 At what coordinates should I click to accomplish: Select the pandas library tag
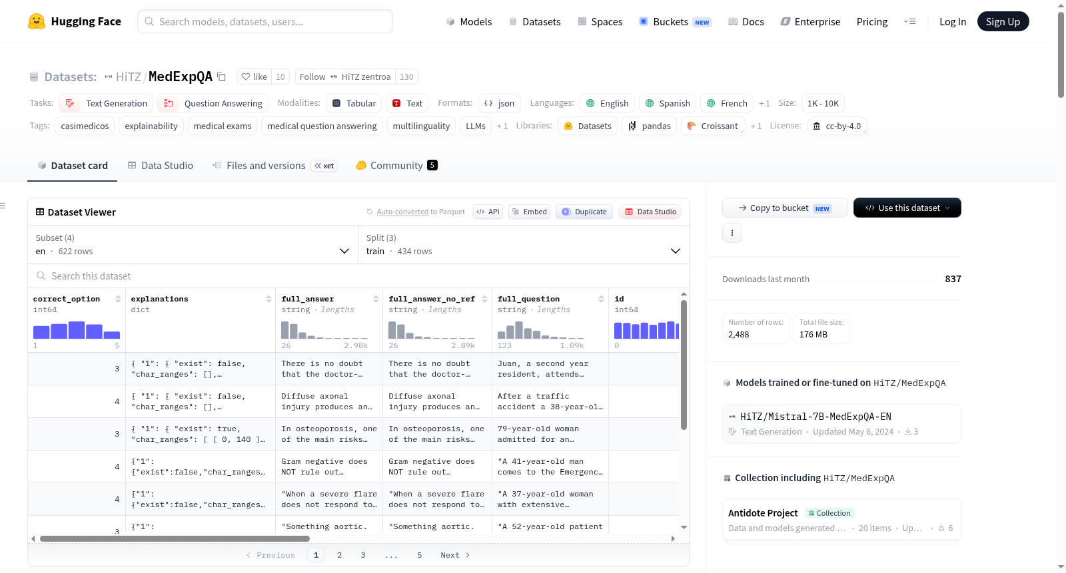pos(650,126)
